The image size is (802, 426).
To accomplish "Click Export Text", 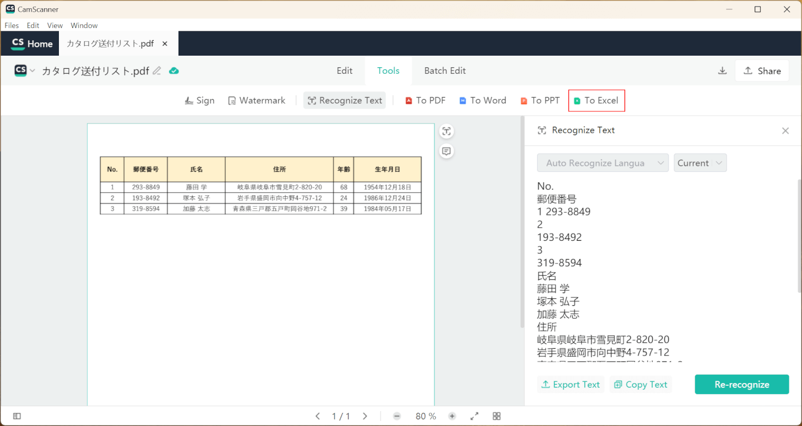I will 571,385.
